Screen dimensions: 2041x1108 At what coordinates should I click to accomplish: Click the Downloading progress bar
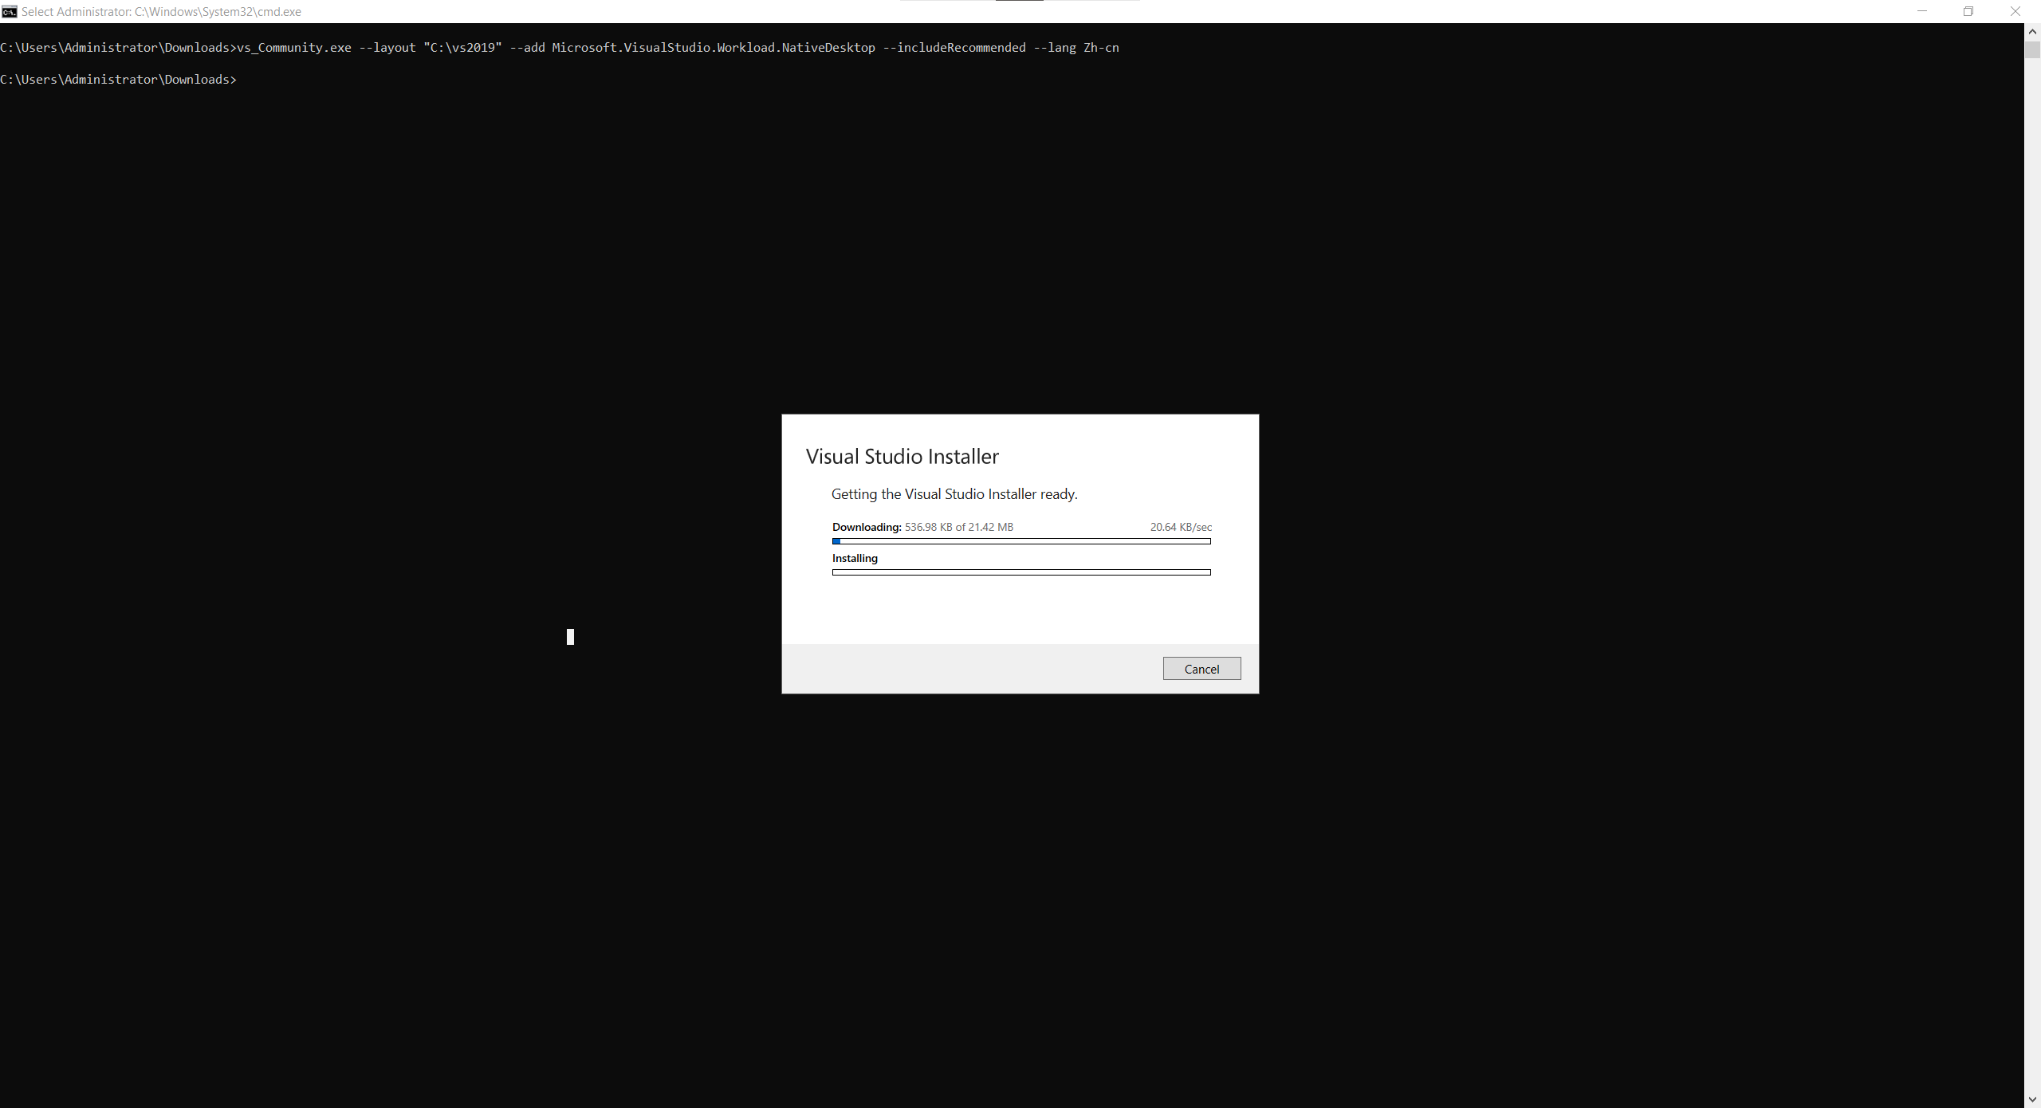tap(1021, 541)
